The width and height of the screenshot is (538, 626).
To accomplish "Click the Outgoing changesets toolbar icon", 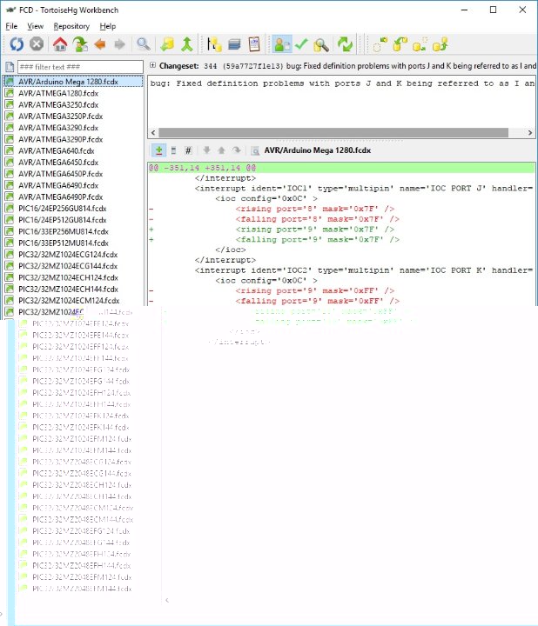I will click(420, 44).
